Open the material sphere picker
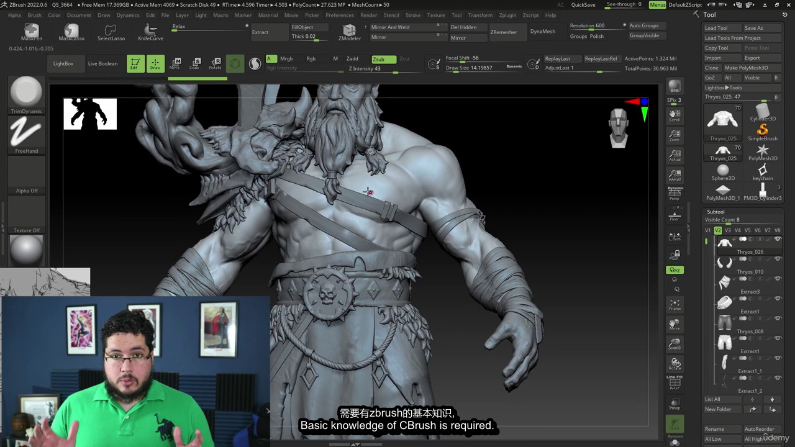The height and width of the screenshot is (447, 795). 26,251
